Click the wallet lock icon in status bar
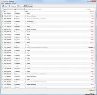 (x=90, y=93)
